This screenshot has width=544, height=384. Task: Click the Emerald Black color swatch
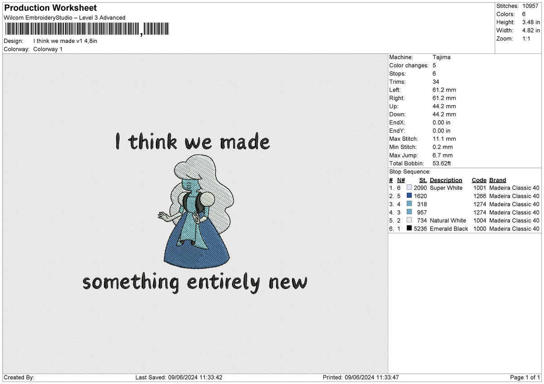coord(409,229)
